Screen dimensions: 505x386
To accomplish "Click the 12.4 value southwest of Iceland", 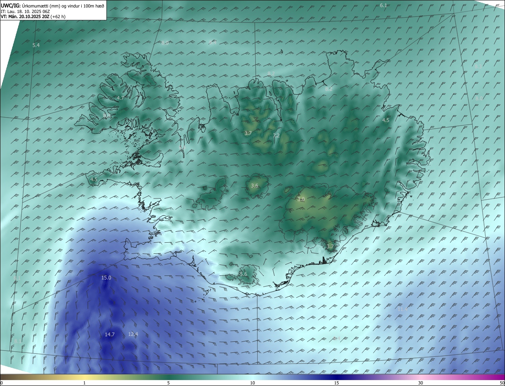I will tap(133, 334).
